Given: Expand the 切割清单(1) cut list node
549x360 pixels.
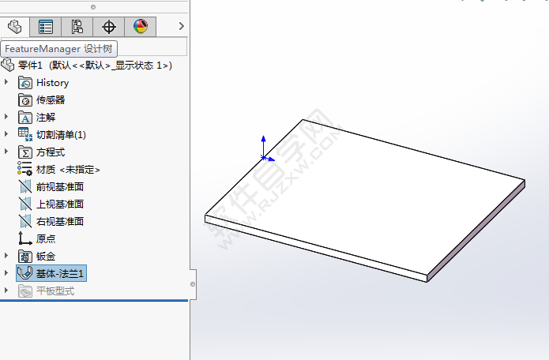Looking at the screenshot, I should (x=7, y=134).
